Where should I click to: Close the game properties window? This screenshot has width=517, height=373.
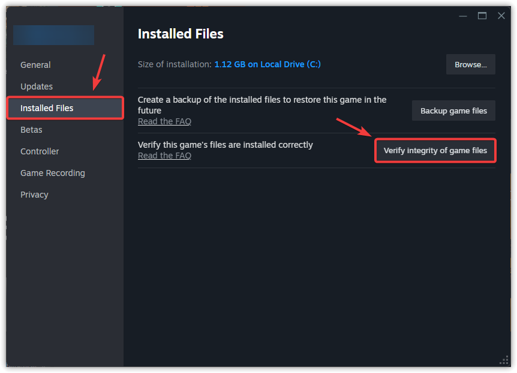[501, 16]
